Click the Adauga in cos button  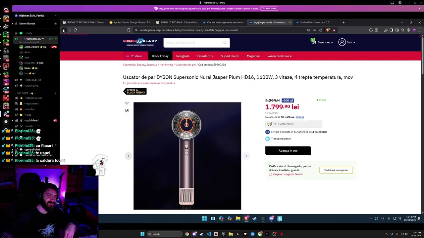[288, 151]
